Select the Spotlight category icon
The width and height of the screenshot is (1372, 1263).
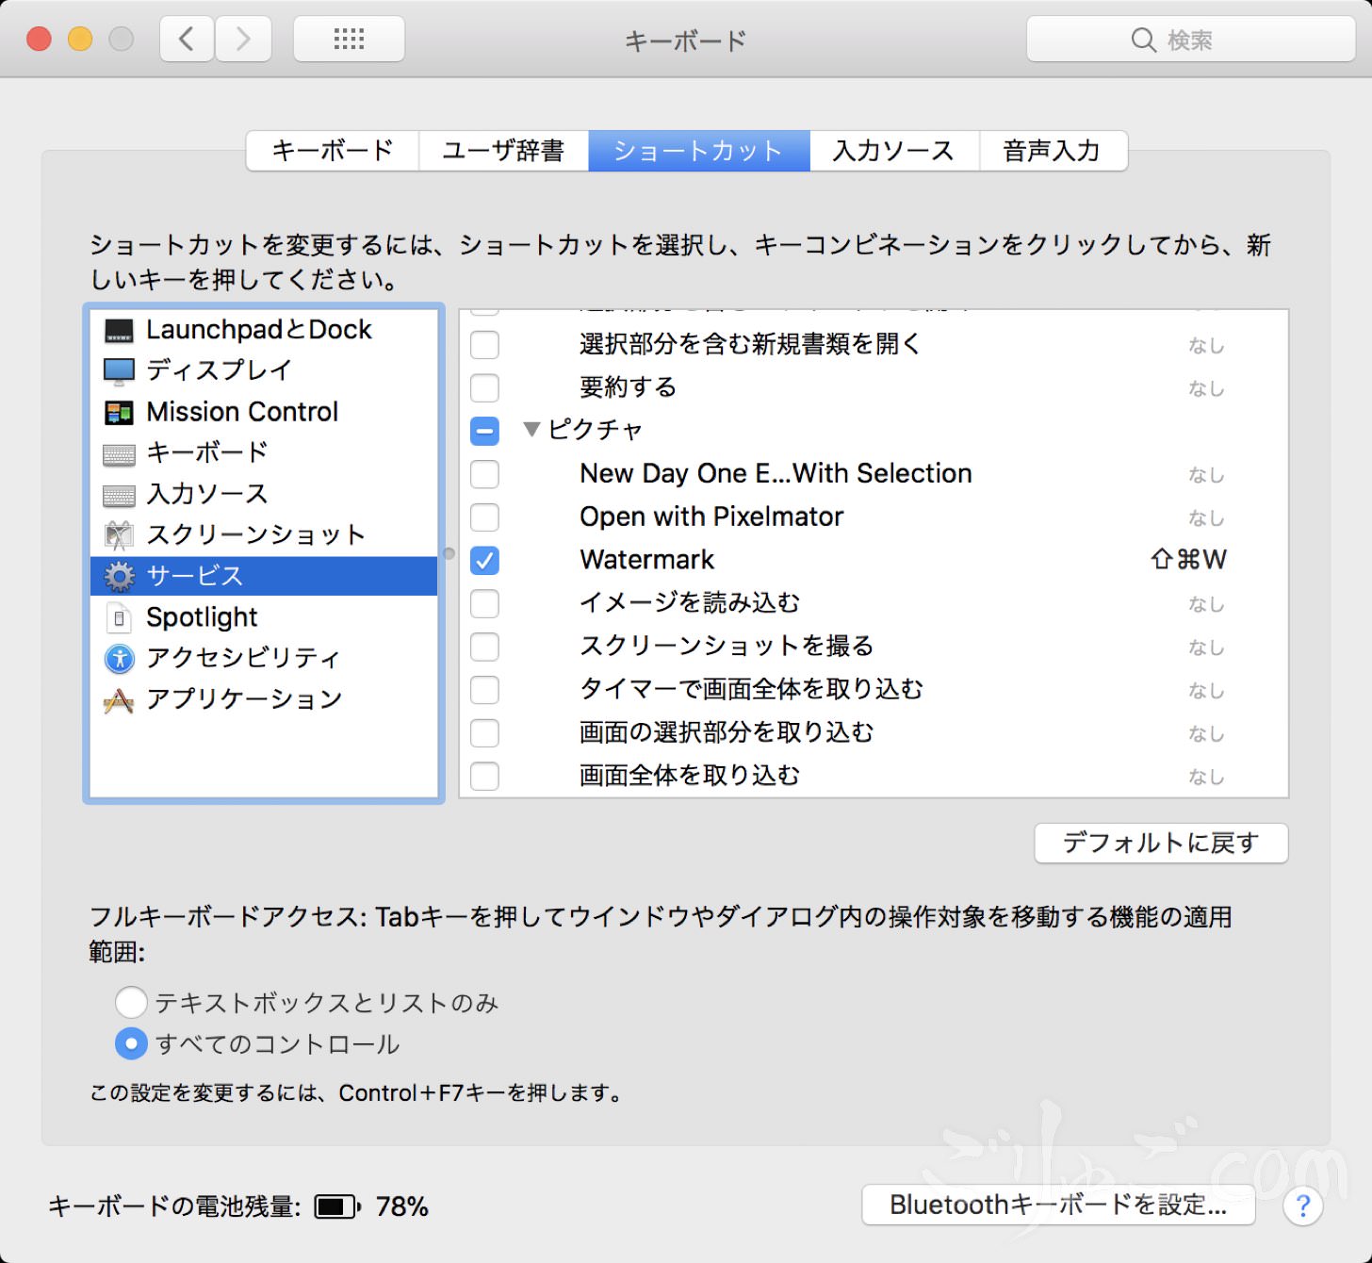tap(119, 618)
